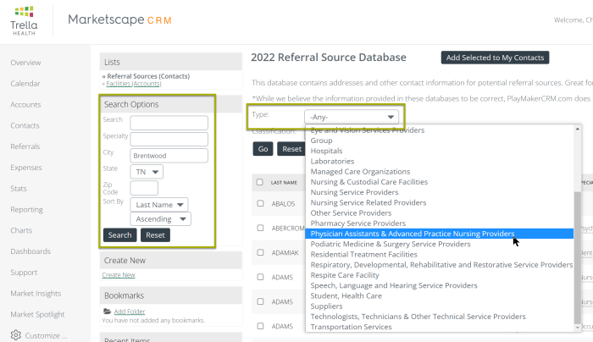Check the first ADAMS row checkbox
Image resolution: width=593 pixels, height=342 pixels.
(x=260, y=277)
